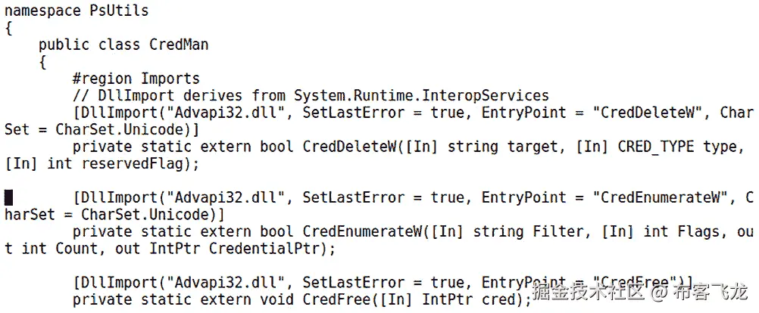
Task: Click the Count out parameter
Action: point(70,248)
